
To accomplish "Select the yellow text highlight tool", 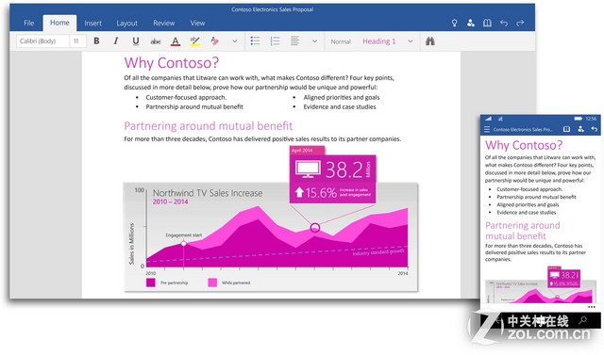I will [195, 41].
